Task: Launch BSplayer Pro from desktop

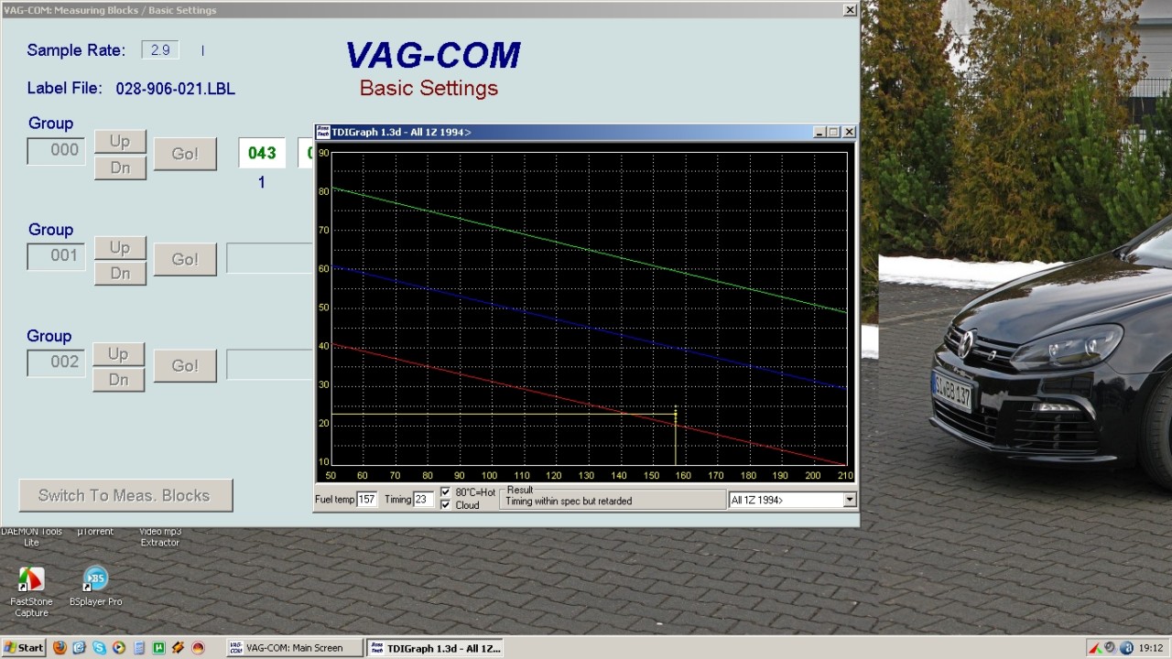Action: [95, 579]
